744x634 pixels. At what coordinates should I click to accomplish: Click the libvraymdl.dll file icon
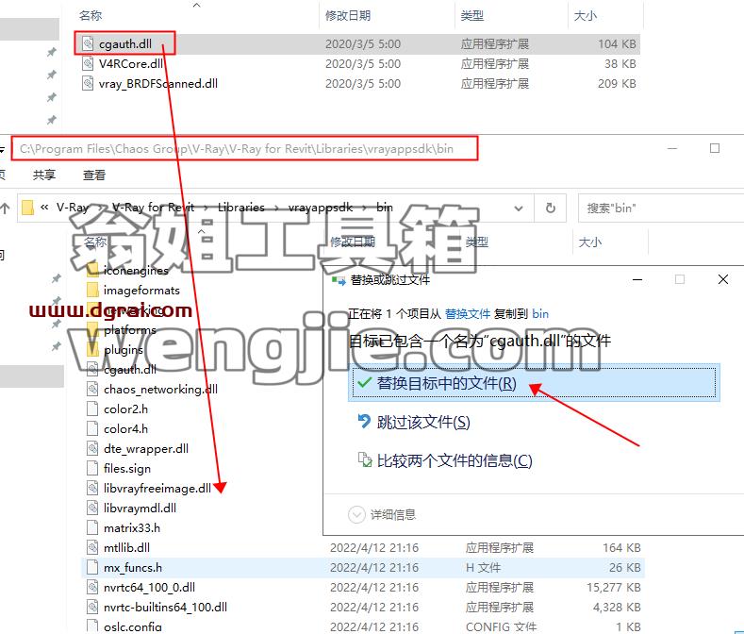pos(92,509)
